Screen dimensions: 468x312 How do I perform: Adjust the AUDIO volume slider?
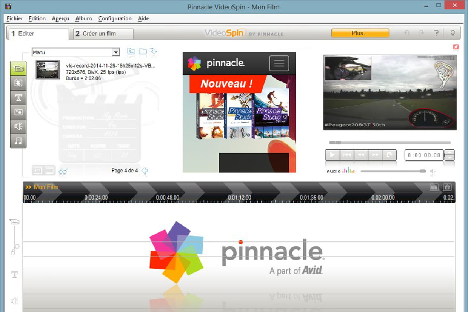point(393,171)
